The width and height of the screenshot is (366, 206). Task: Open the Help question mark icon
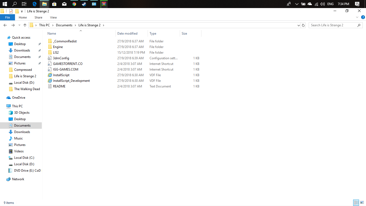363,17
